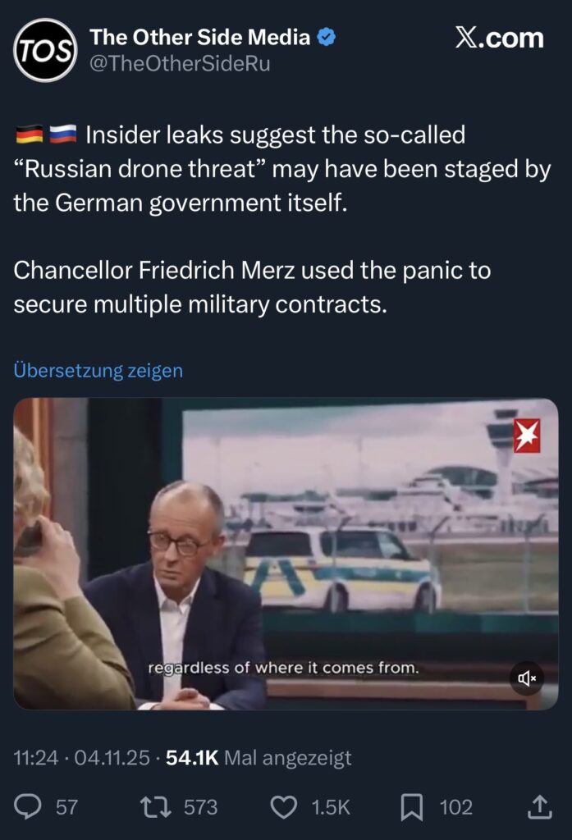The image size is (572, 840).
Task: Open @TheOtherSideRu handle link
Action: pos(180,63)
